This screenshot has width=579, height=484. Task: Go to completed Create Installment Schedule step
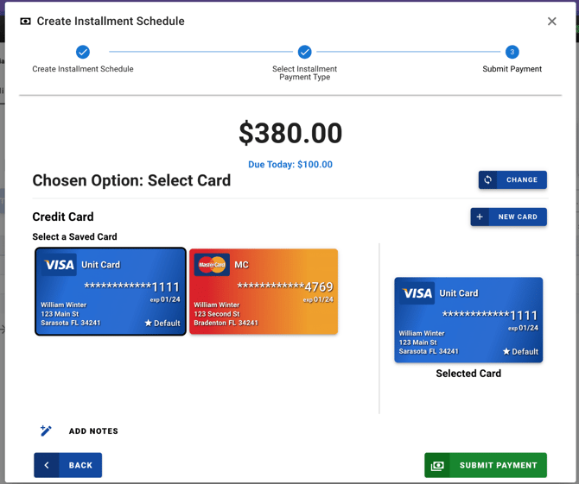(83, 53)
